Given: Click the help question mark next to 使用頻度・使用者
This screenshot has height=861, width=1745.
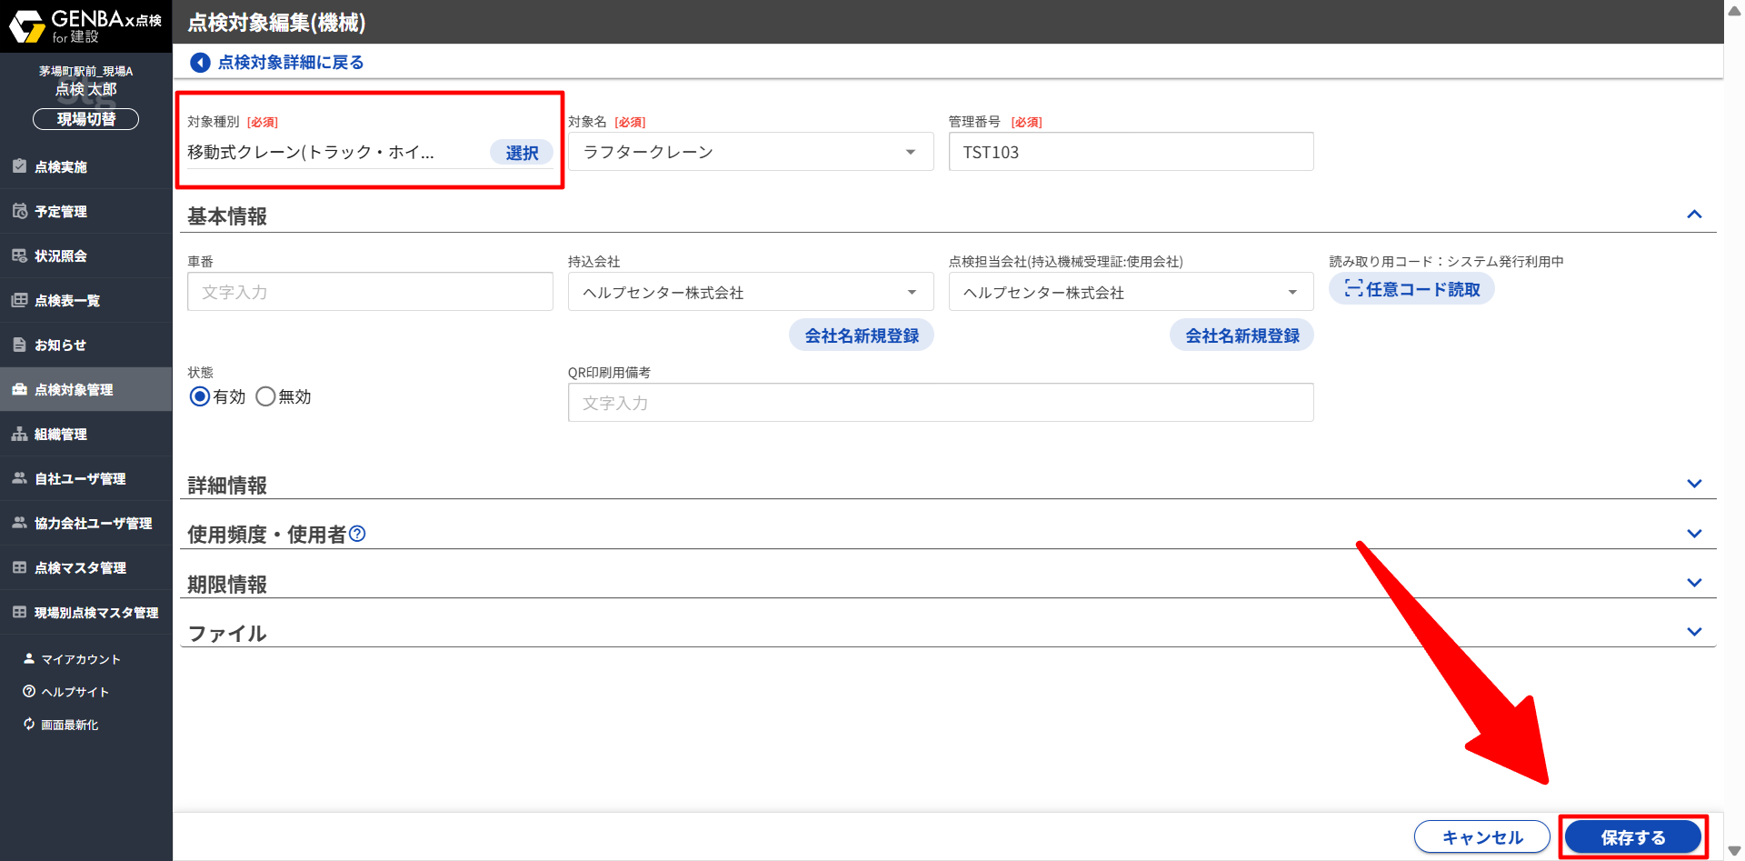Looking at the screenshot, I should tap(357, 534).
